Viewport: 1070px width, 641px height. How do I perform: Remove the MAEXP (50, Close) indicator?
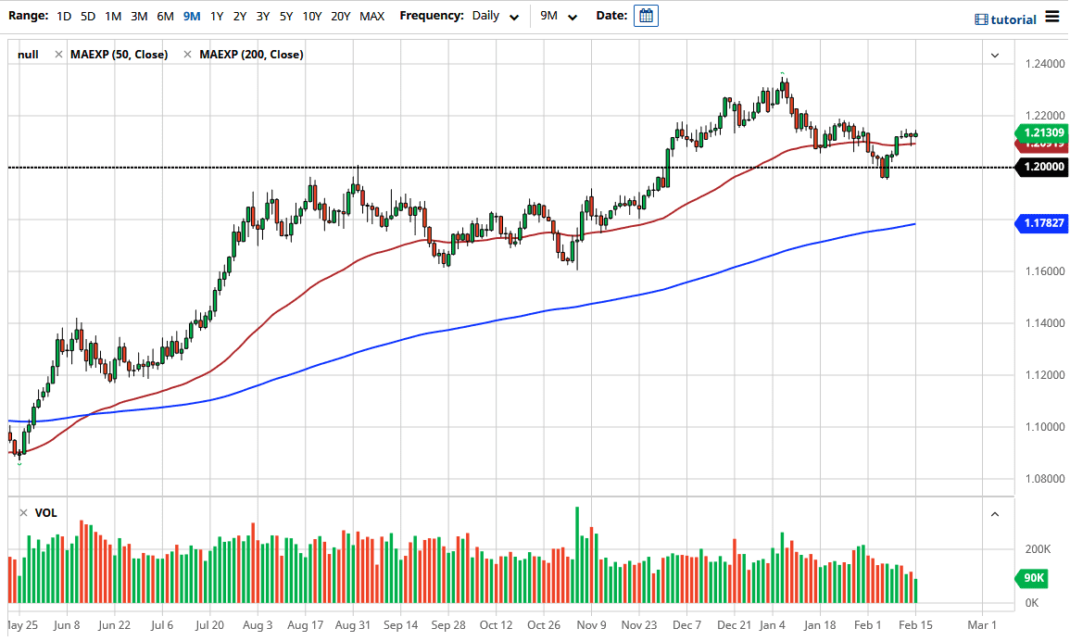pos(57,54)
